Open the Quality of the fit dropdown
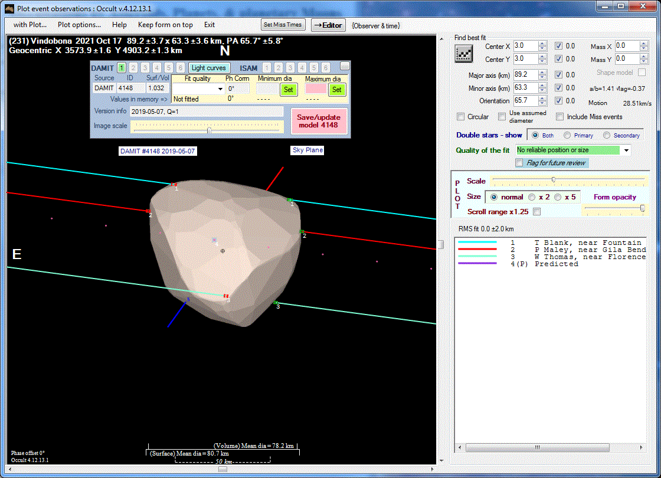661x478 pixels. click(x=626, y=150)
